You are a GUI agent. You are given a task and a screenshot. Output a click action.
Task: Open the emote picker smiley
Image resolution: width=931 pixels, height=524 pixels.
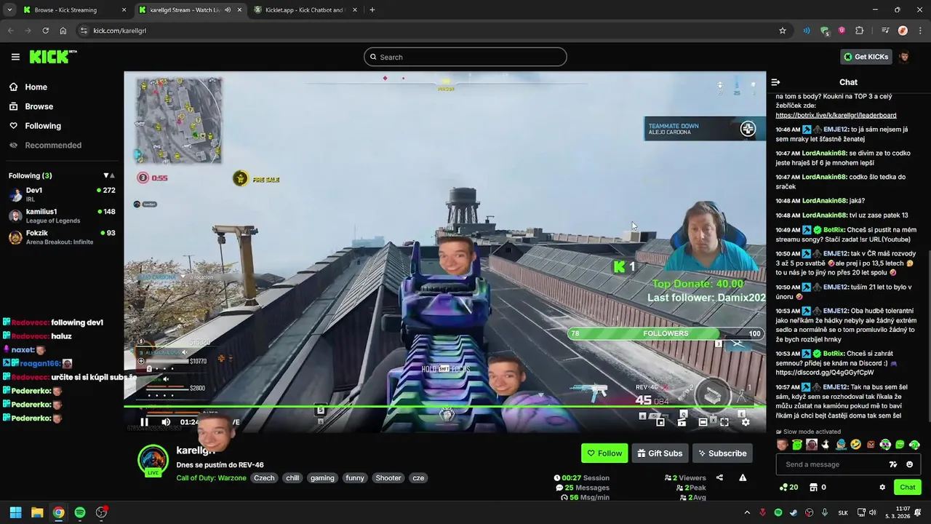coord(910,464)
